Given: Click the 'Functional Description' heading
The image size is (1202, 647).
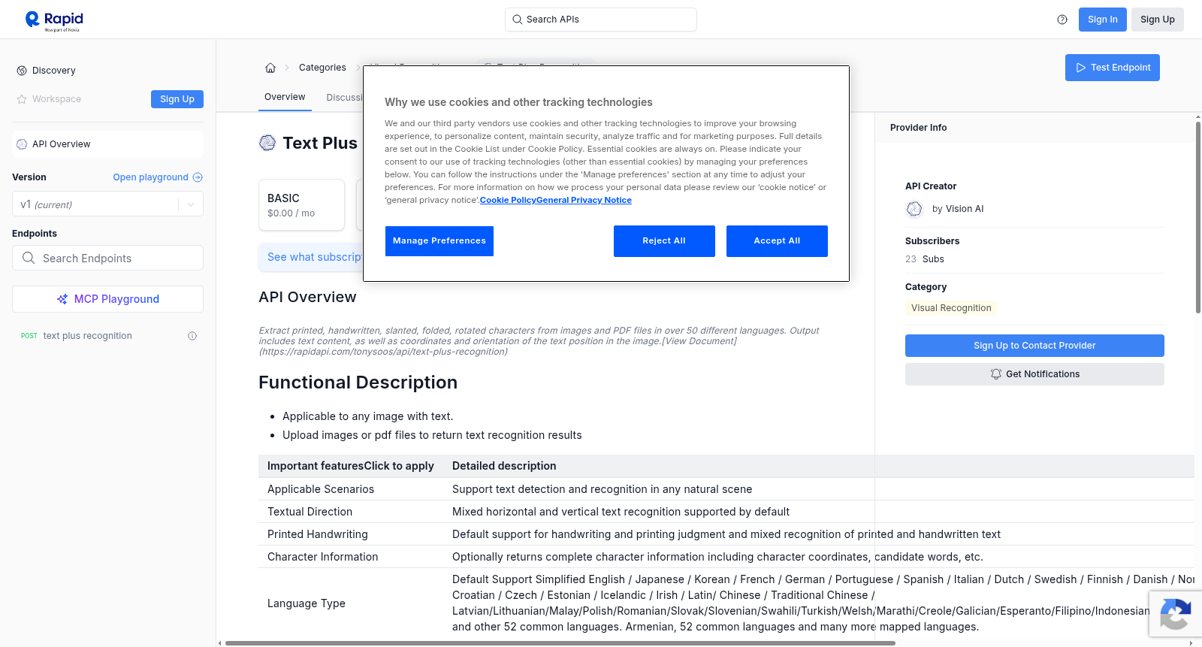Looking at the screenshot, I should pos(358,382).
